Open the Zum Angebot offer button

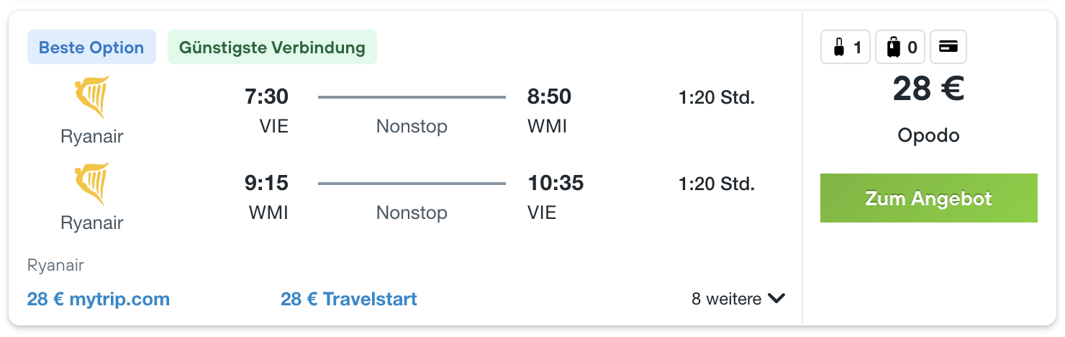[x=928, y=198]
